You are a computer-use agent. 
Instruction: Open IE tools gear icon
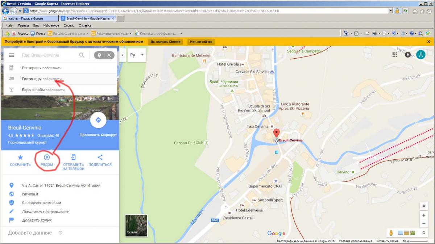tap(430, 11)
